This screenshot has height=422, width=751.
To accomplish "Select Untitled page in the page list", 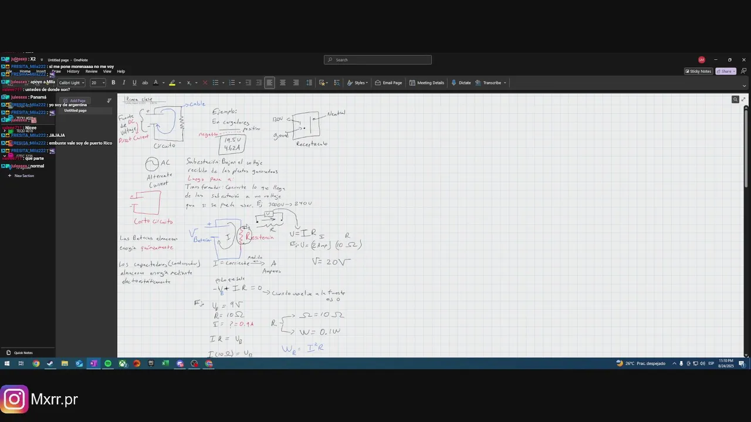I will point(86,111).
